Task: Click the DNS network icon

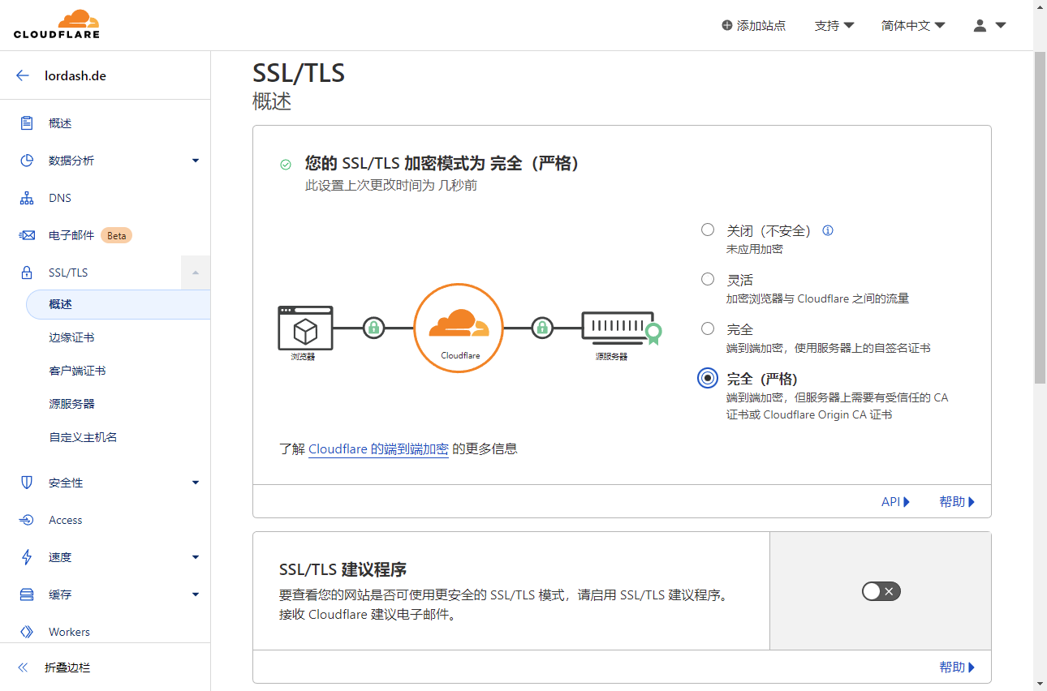Action: 27,198
